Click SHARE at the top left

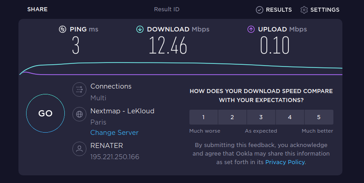pos(37,9)
